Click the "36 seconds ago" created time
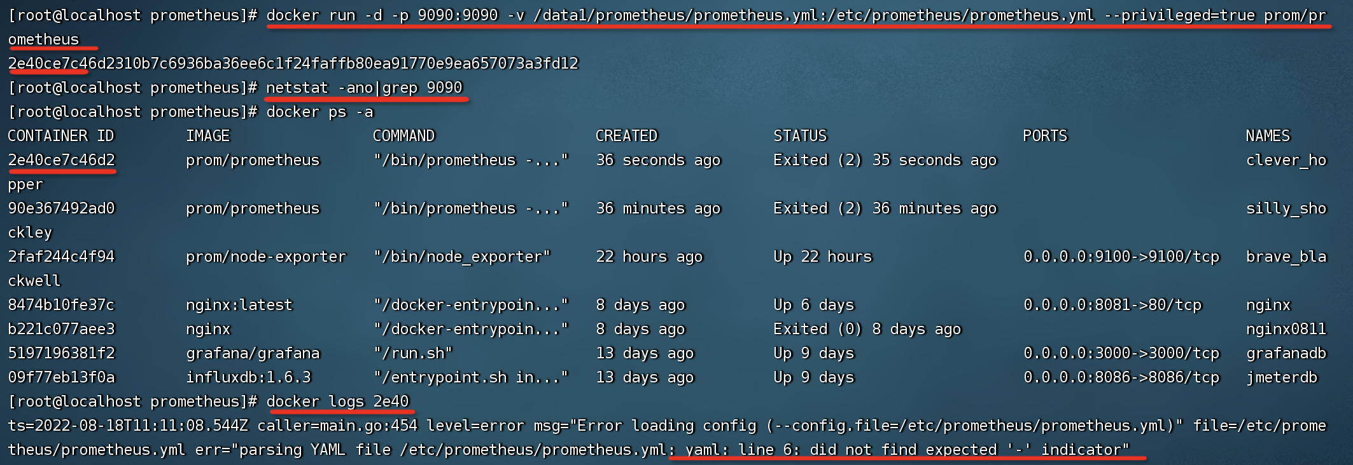 click(658, 160)
